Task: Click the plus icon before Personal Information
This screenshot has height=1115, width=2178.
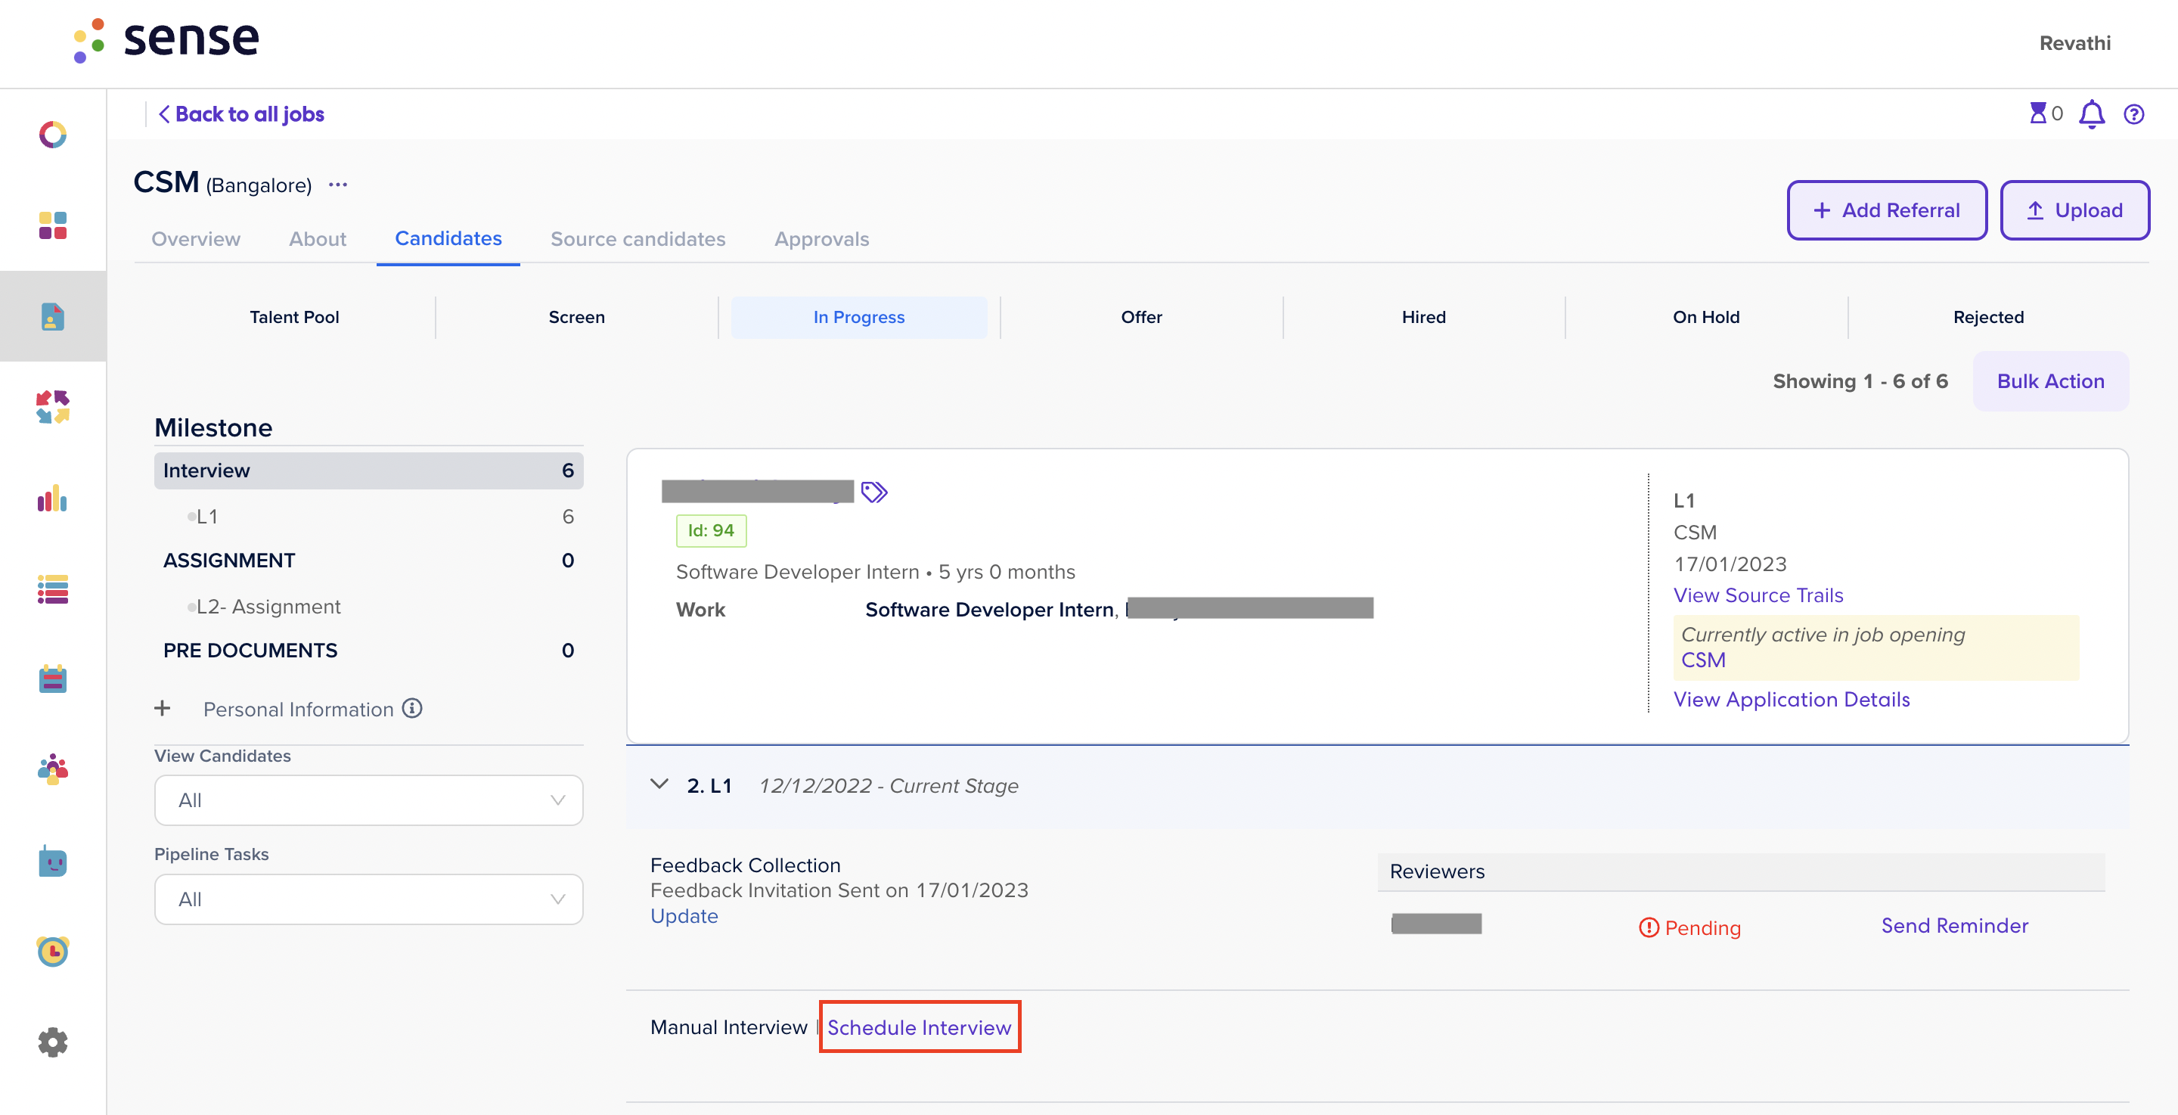Action: (x=163, y=708)
